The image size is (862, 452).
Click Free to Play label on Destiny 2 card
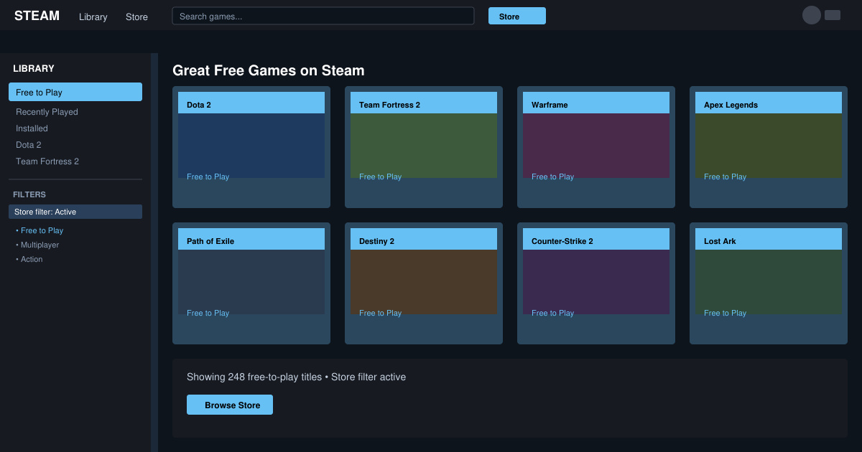[380, 313]
